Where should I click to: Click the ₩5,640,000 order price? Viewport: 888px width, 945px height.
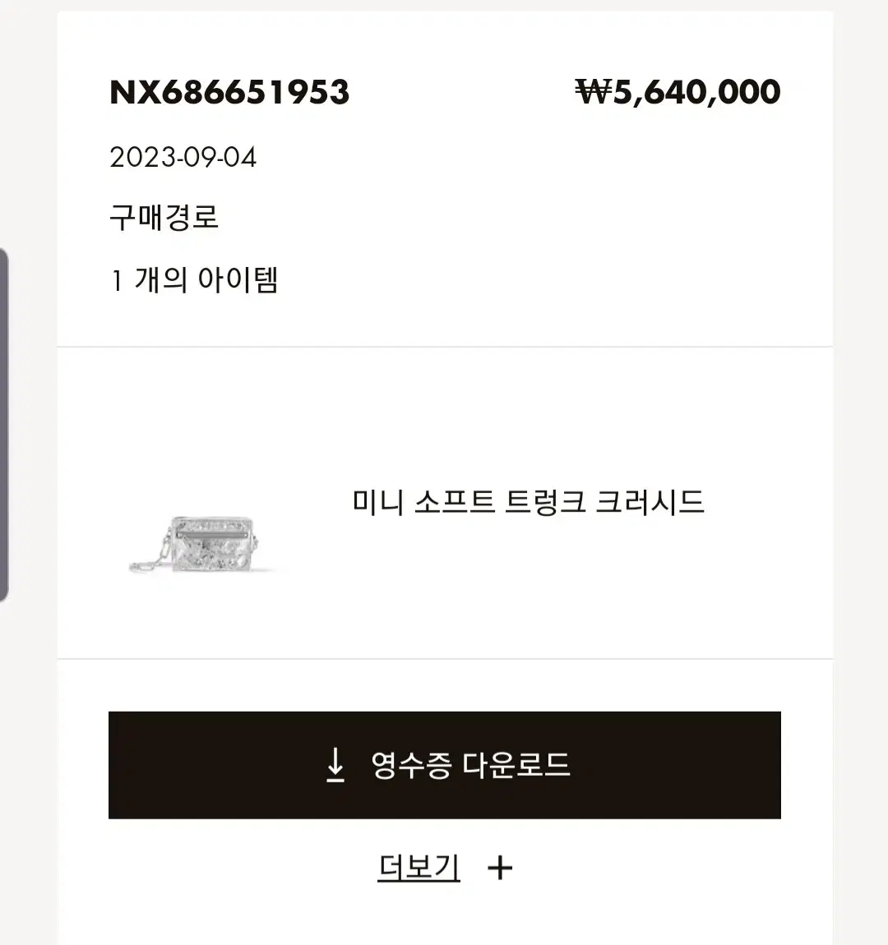(678, 92)
